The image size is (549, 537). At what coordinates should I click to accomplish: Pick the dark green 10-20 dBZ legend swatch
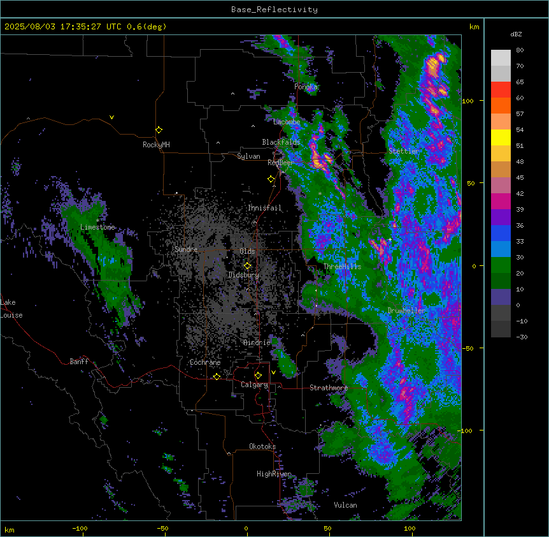(x=501, y=281)
